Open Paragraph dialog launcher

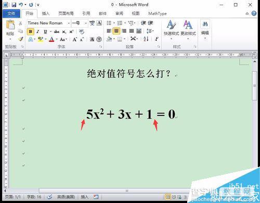pos(159,47)
